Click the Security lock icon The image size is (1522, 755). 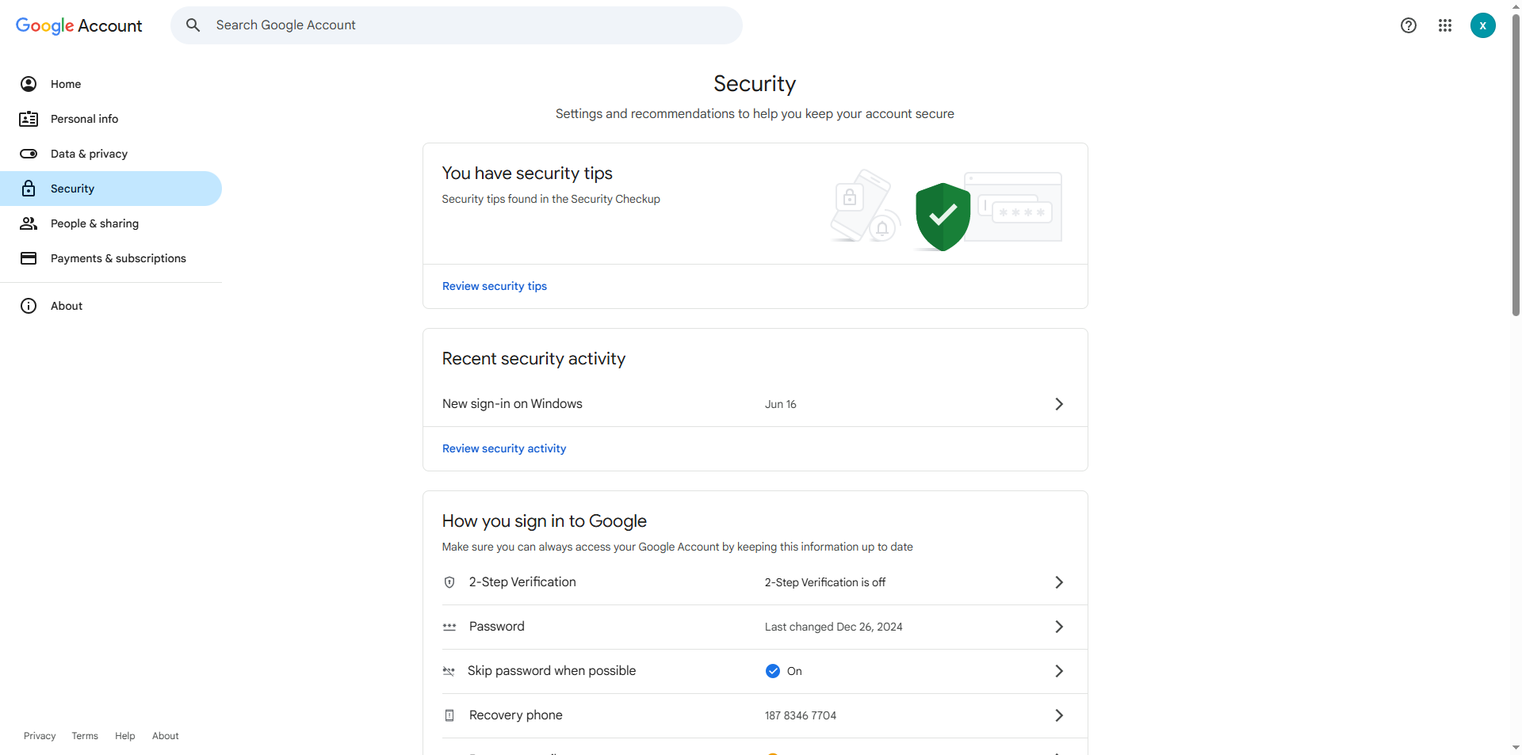click(x=29, y=189)
